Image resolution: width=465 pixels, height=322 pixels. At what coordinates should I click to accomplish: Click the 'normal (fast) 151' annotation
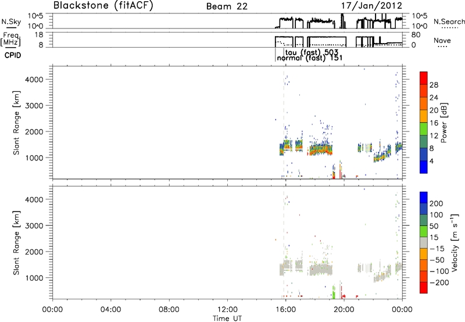310,58
